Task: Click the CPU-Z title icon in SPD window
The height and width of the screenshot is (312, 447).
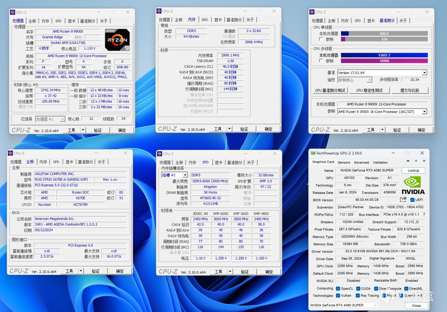Action: (159, 154)
